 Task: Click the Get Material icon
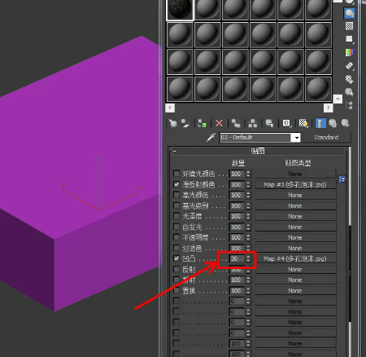point(172,123)
